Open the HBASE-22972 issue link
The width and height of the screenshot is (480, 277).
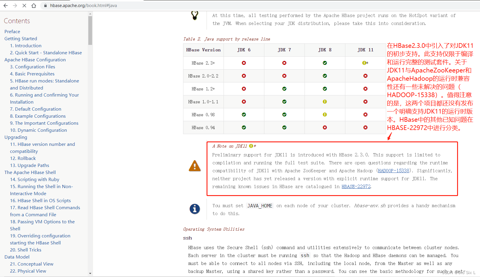click(356, 186)
